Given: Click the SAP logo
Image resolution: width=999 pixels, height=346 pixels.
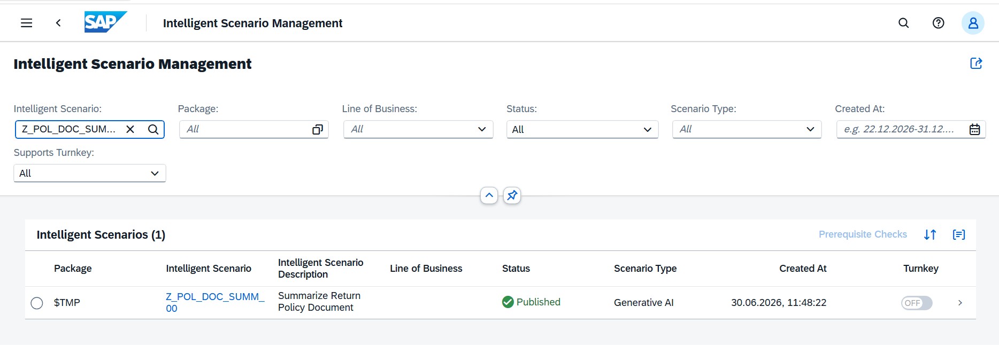Looking at the screenshot, I should [x=106, y=22].
